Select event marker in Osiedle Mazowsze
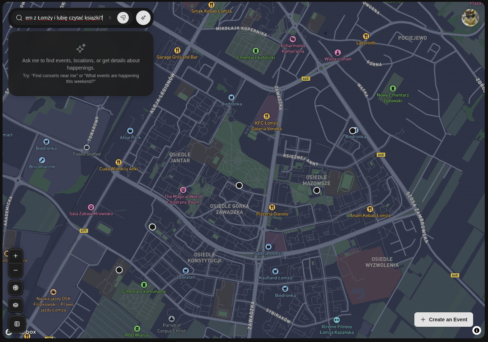Screen dimensions: 488x342 coord(317,191)
